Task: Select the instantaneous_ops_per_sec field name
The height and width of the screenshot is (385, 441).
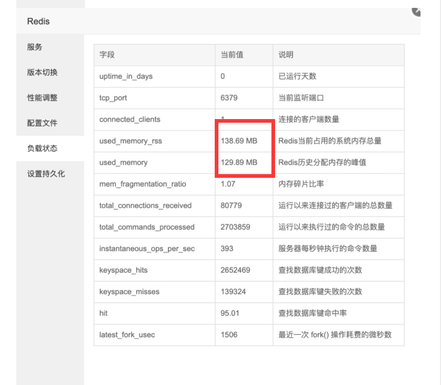Action: 147,249
